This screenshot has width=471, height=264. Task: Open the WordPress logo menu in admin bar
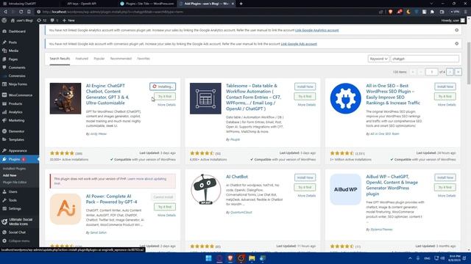(4, 21)
